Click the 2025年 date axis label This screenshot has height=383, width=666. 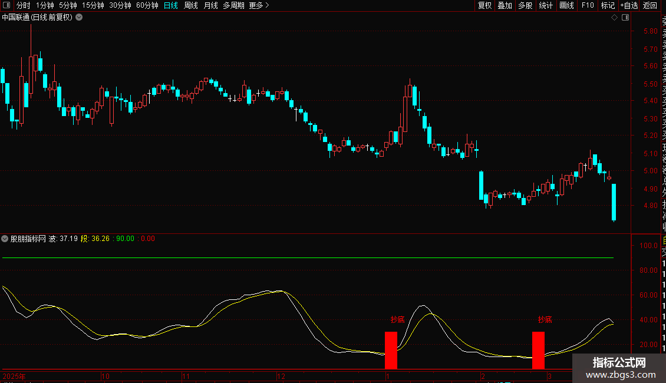pos(14,376)
